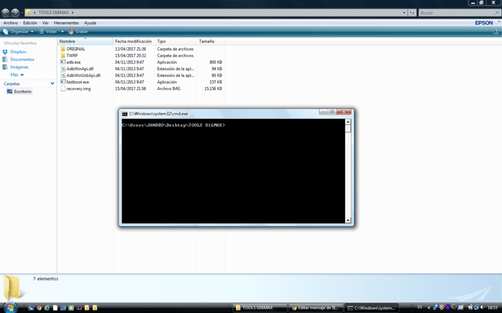This screenshot has width=502, height=313.
Task: Expand Más favorite links
Action: (x=17, y=75)
